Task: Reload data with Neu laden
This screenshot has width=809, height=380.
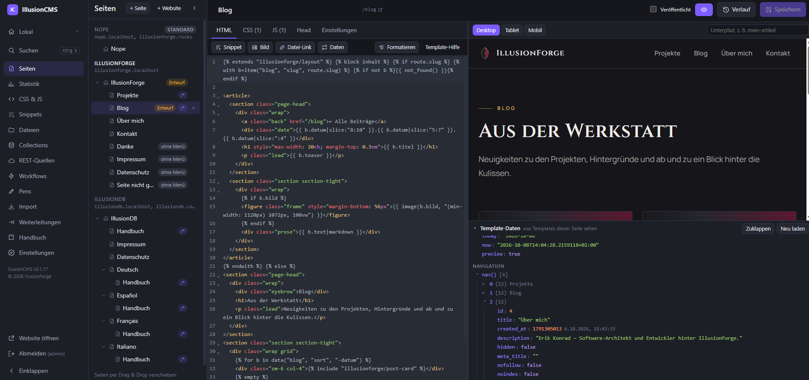Action: click(x=792, y=229)
